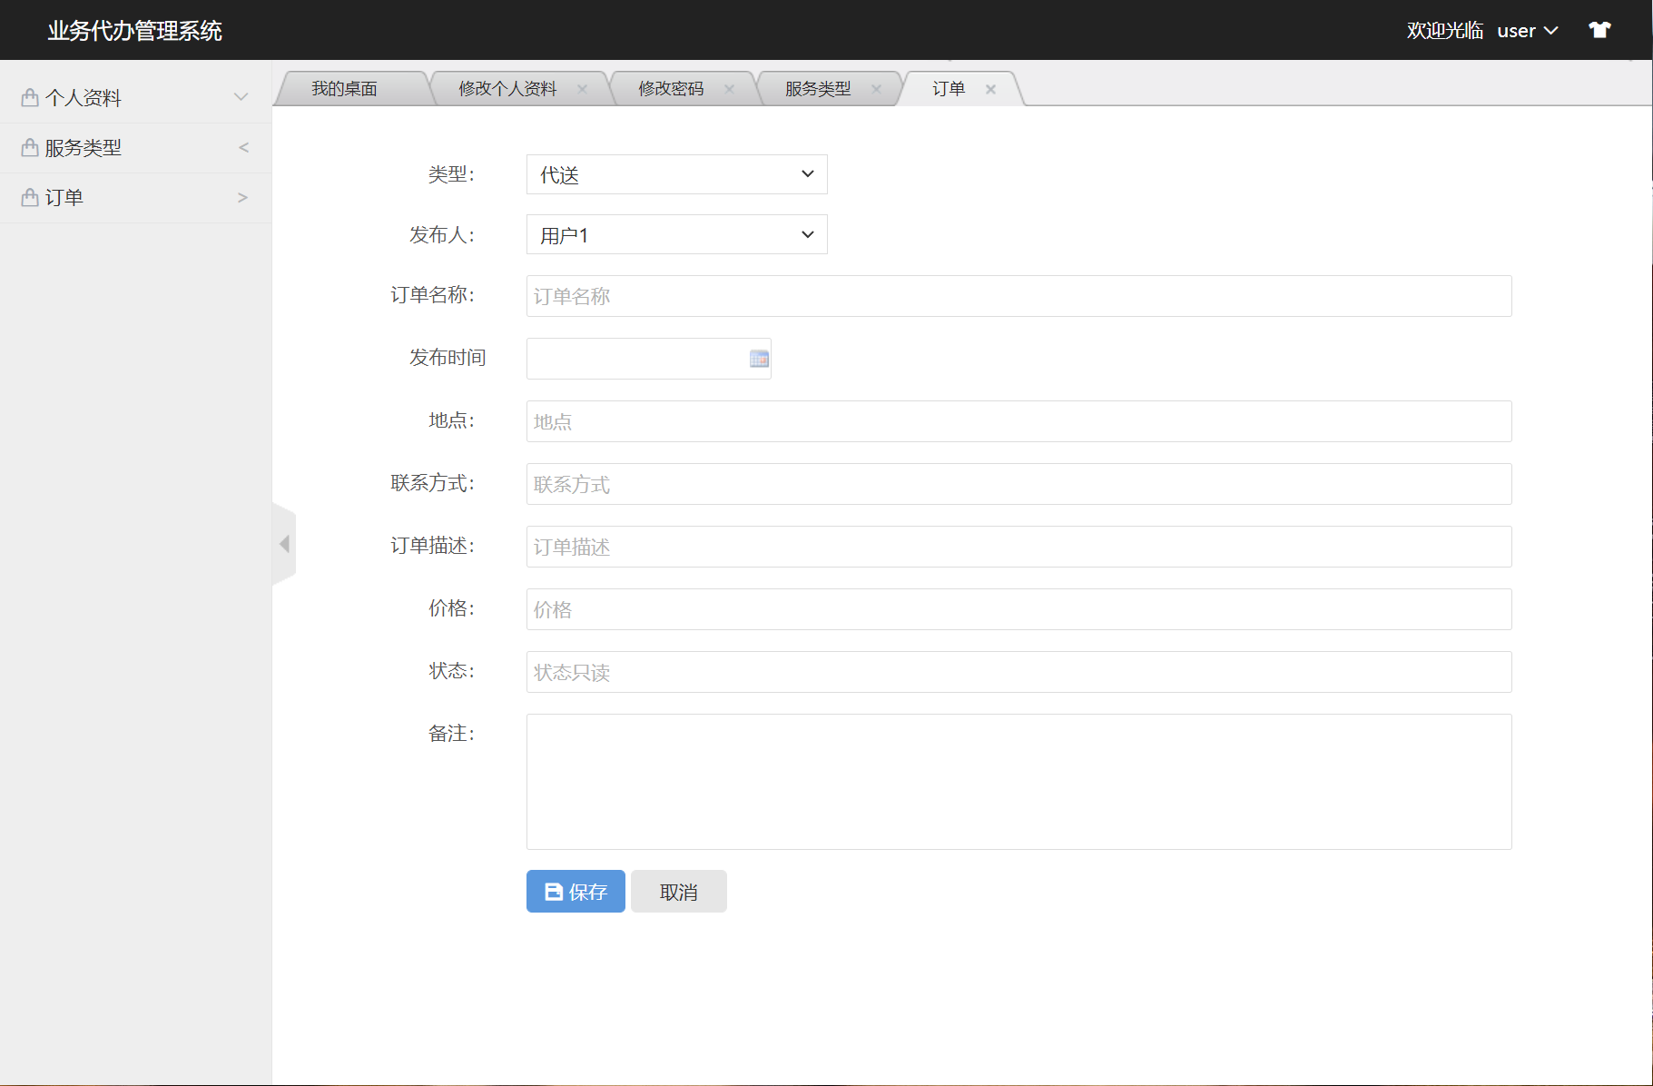Switch to the 我的桌面 tab
1653x1086 pixels.
pos(348,88)
